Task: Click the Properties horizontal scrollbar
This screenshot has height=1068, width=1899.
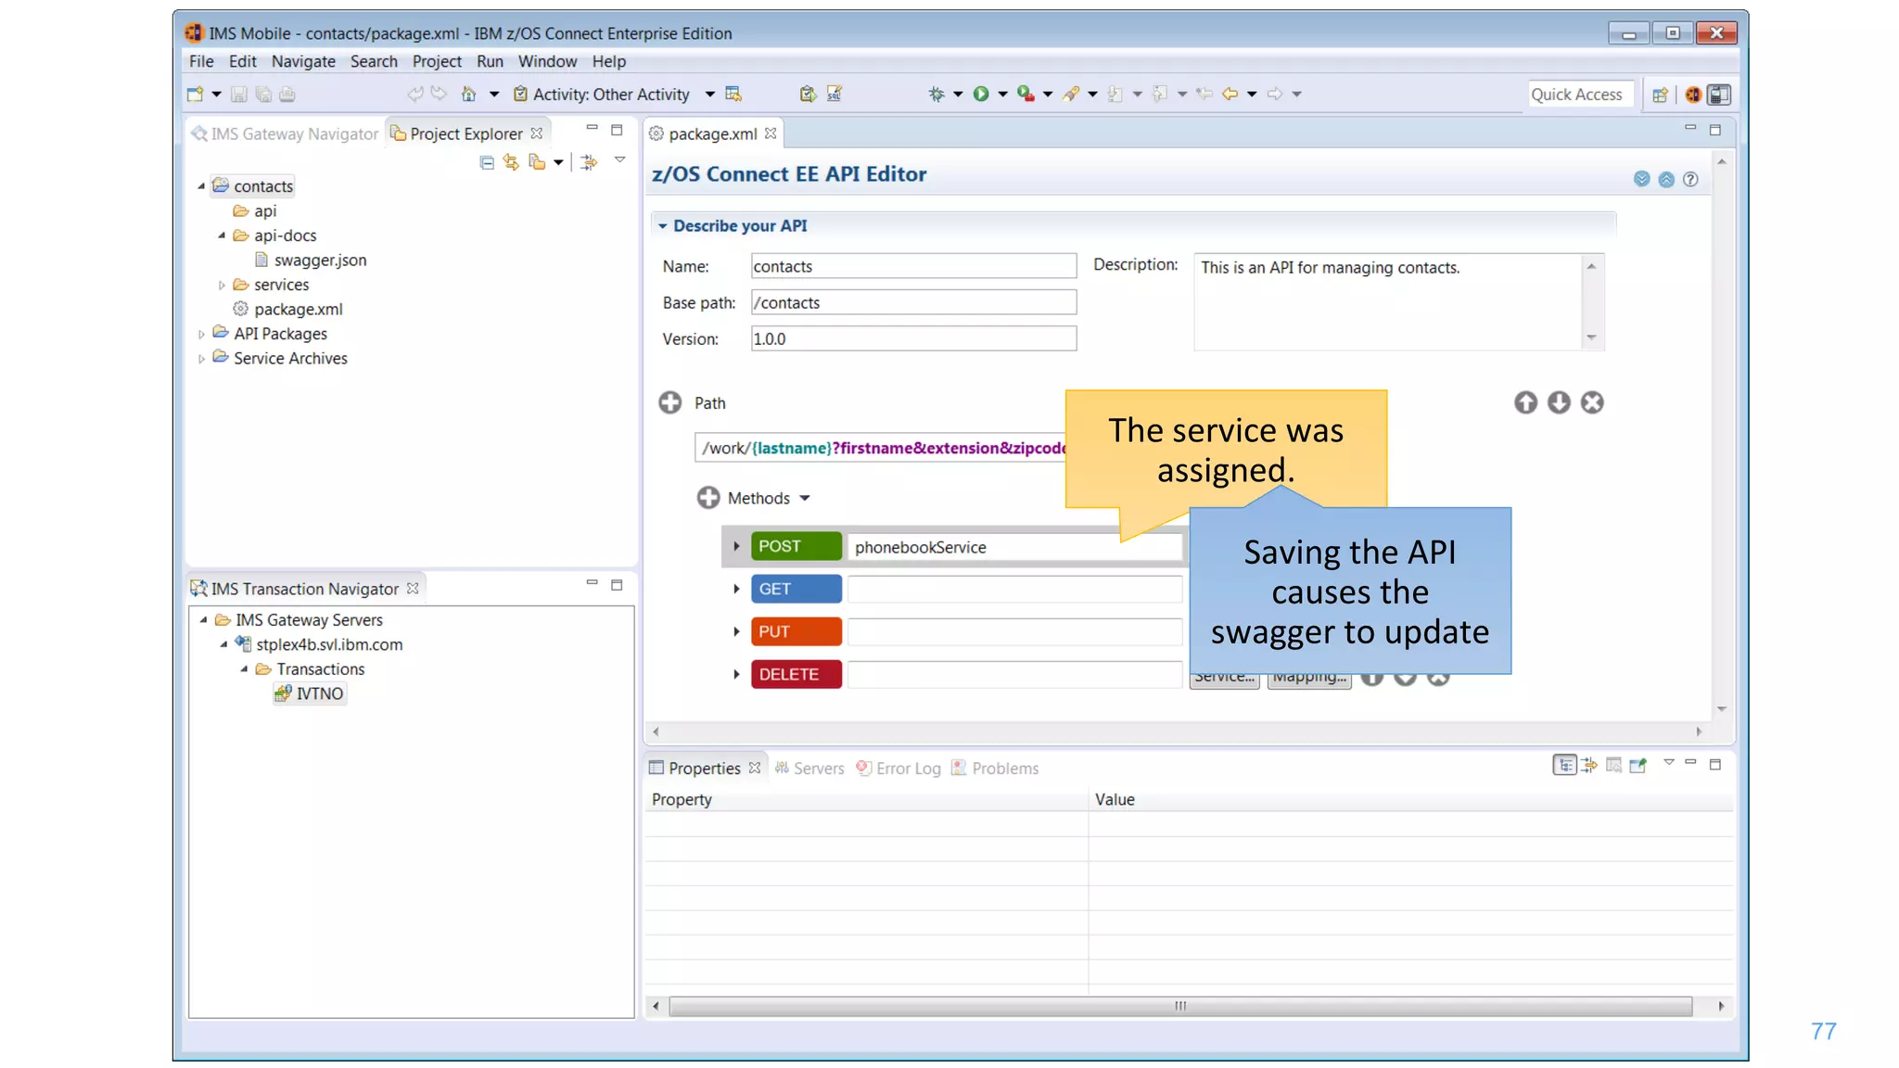Action: click(1180, 1006)
